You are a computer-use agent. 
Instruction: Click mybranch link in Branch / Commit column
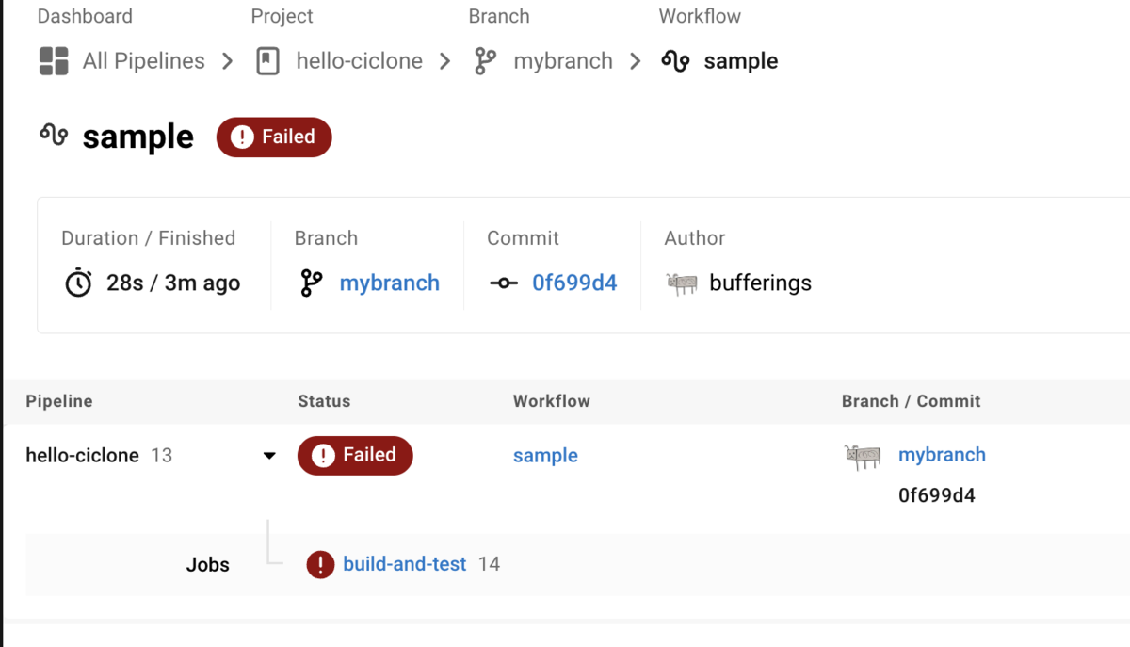click(x=942, y=455)
